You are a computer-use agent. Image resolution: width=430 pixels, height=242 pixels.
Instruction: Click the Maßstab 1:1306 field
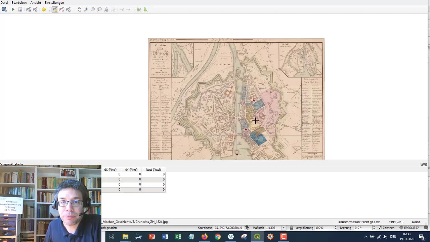273,228
